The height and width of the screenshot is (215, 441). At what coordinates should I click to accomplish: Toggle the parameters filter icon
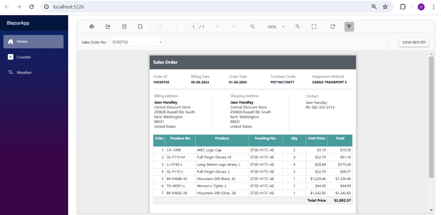(x=349, y=27)
